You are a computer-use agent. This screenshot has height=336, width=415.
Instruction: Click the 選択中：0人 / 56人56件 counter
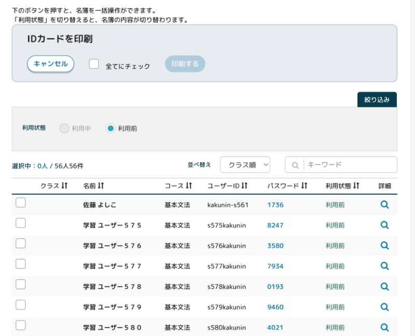tap(48, 166)
